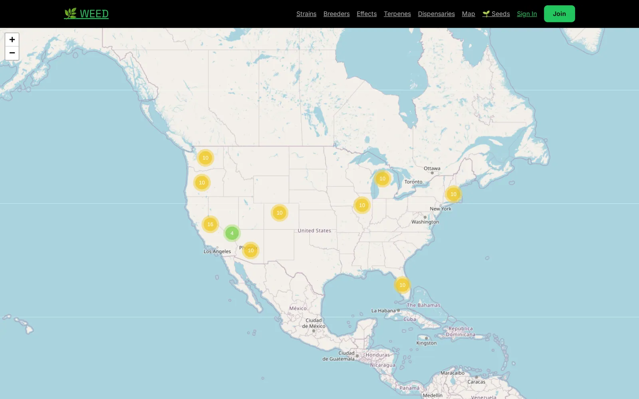
Task: Click the Sign In link
Action: pyautogui.click(x=527, y=14)
